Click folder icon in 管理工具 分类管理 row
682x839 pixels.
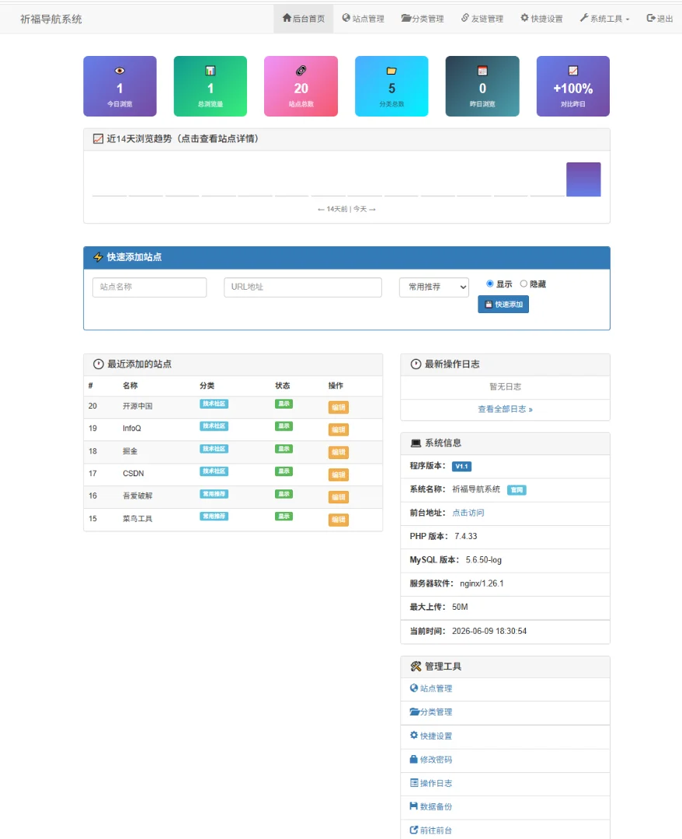pyautogui.click(x=415, y=712)
